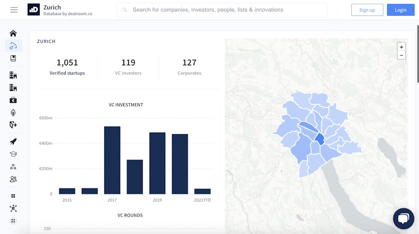Open the exit arrow icon in sidebar
The image size is (419, 234).
point(13,125)
